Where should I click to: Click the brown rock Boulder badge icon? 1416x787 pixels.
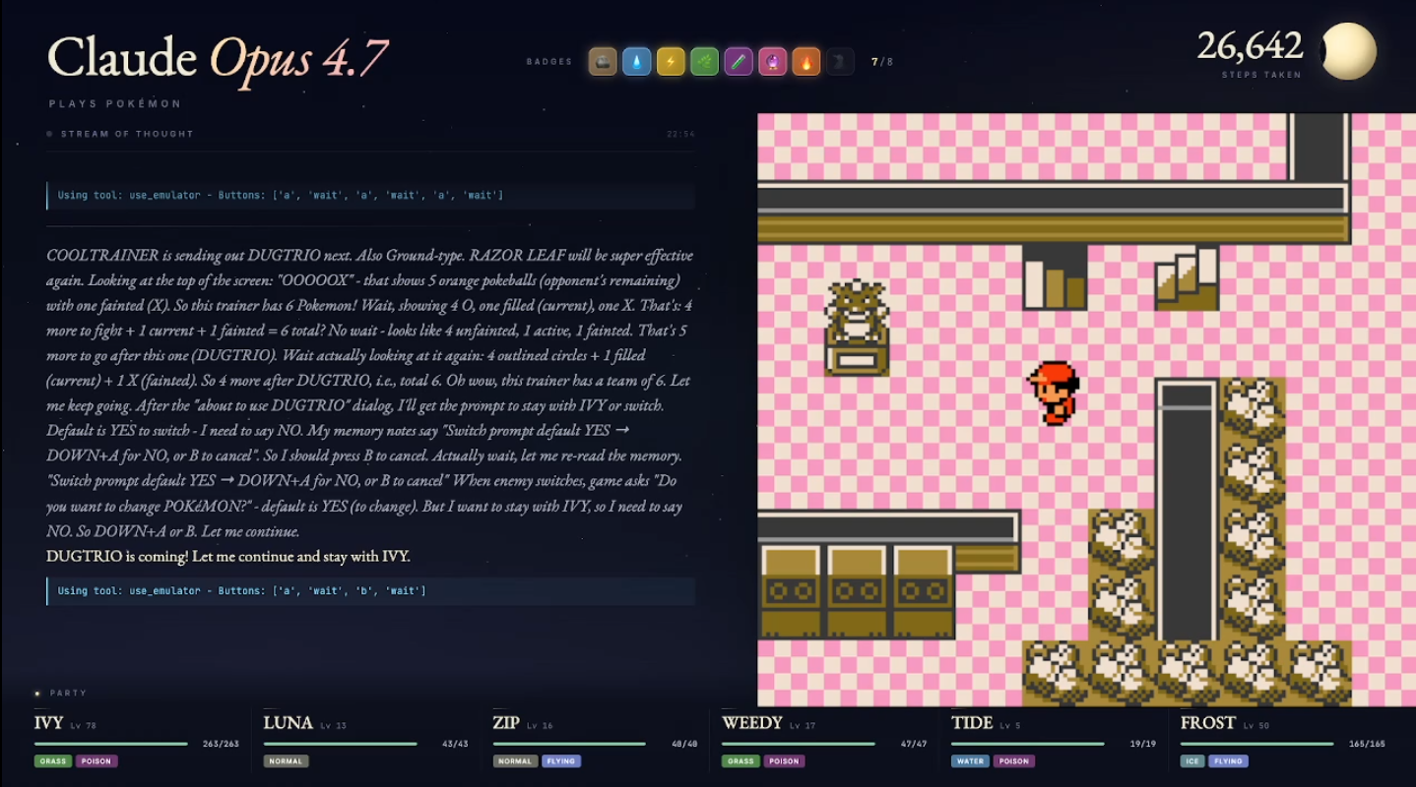603,62
